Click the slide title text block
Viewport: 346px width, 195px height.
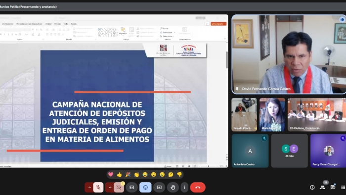(x=97, y=122)
